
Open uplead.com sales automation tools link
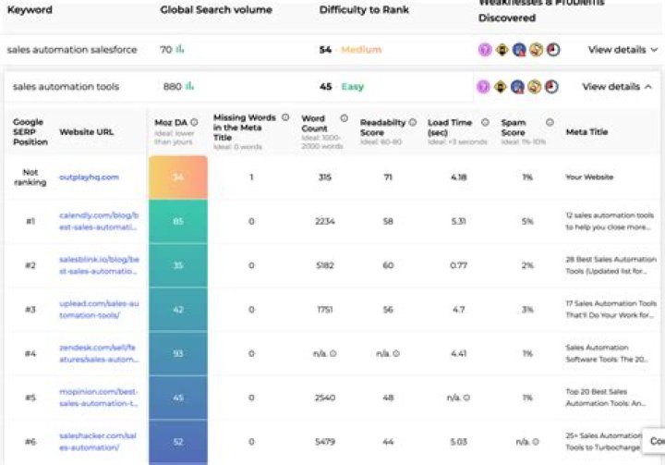99,309
